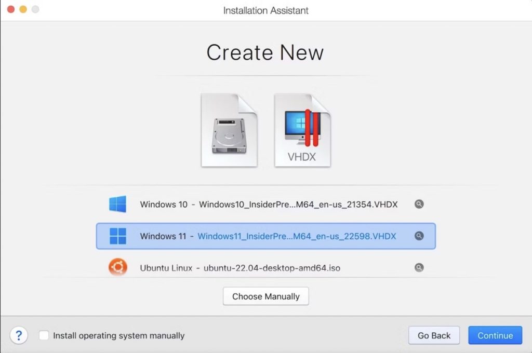Click the VHDX Parallels file icon
The image size is (532, 353).
click(302, 130)
